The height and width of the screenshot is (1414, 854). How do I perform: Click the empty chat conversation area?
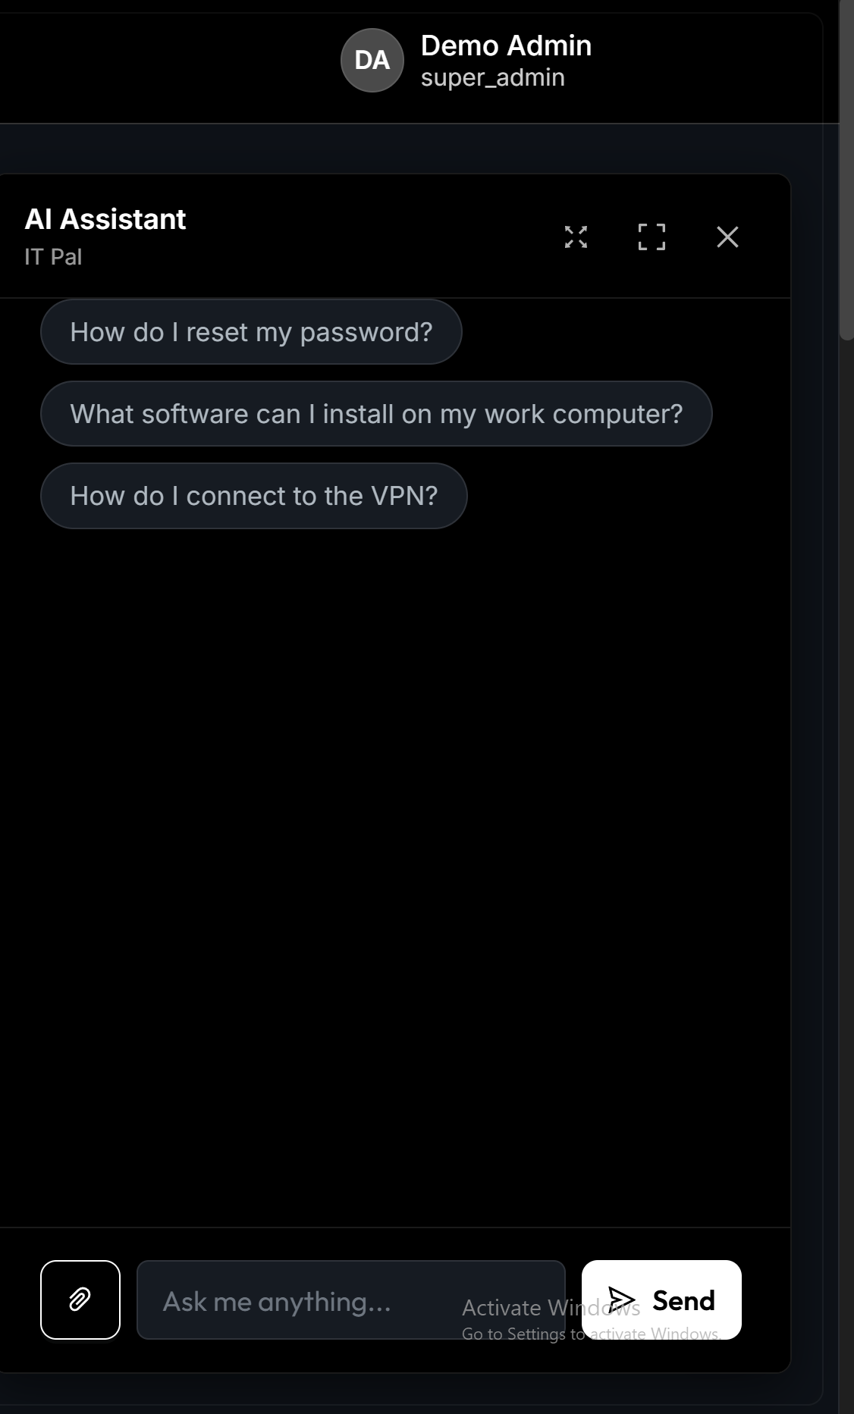394,872
